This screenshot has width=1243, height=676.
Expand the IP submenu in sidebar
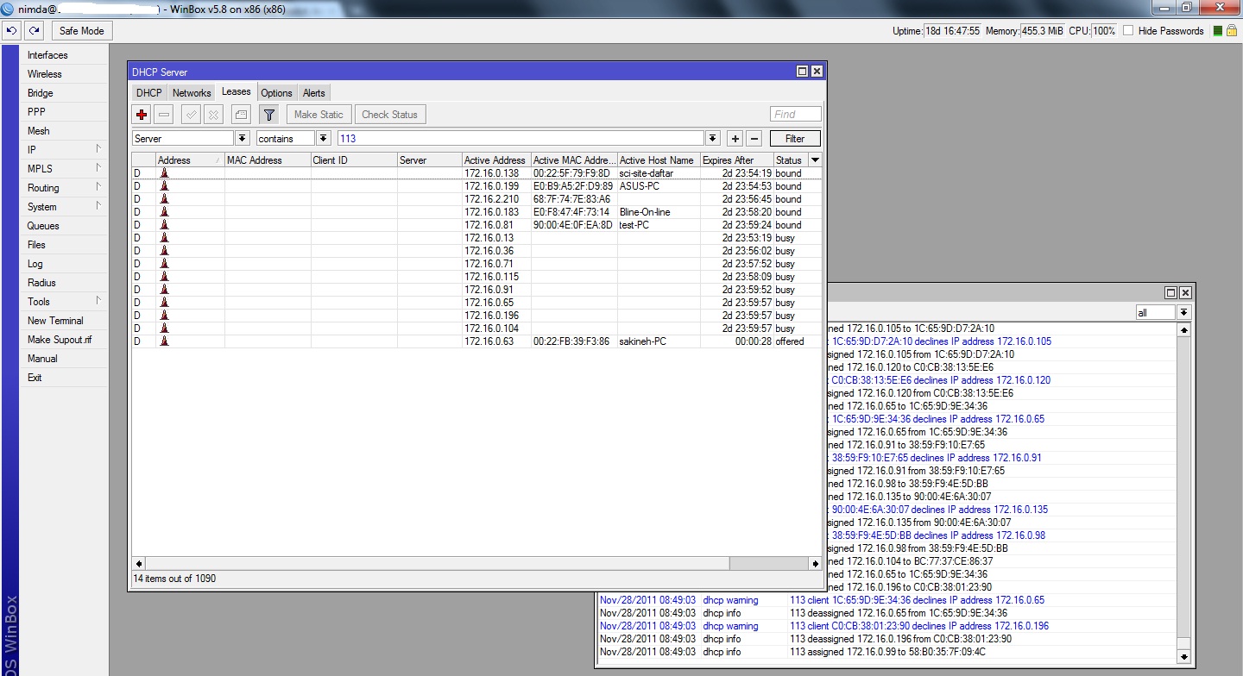(98, 149)
